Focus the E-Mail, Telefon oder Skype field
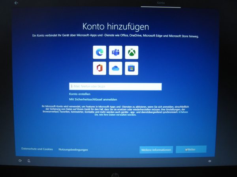Screen dimensions: 237x177 (x=115, y=87)
